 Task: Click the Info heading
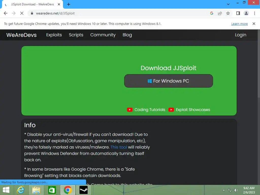tap(30, 125)
